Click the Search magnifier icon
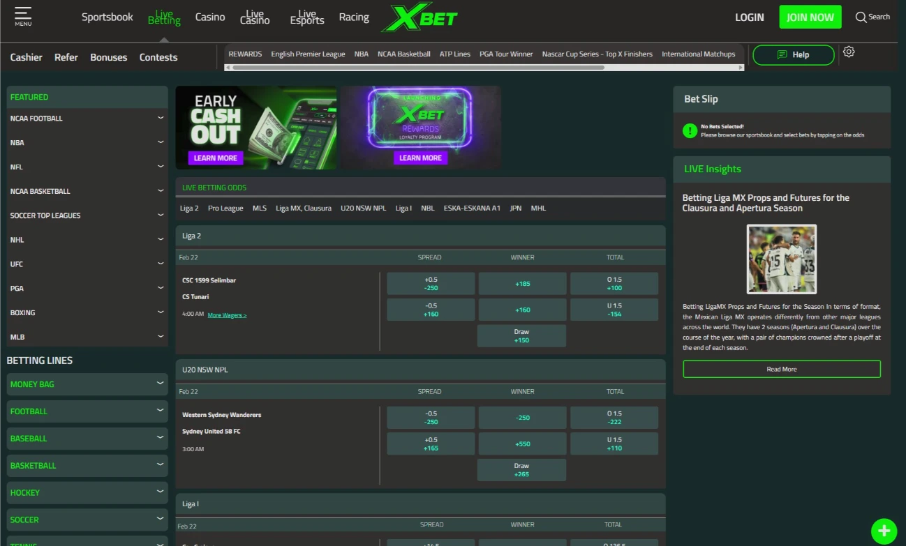This screenshot has width=906, height=546. pos(861,17)
